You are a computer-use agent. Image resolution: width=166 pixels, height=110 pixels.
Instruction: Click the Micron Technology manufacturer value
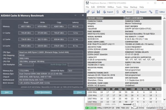[x=133, y=23]
